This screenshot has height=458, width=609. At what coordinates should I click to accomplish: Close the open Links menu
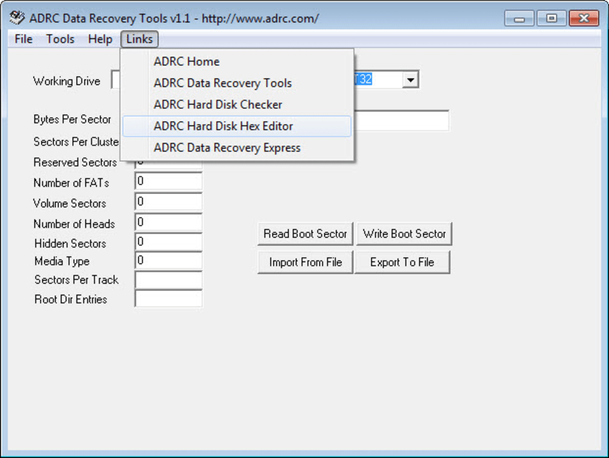point(139,39)
